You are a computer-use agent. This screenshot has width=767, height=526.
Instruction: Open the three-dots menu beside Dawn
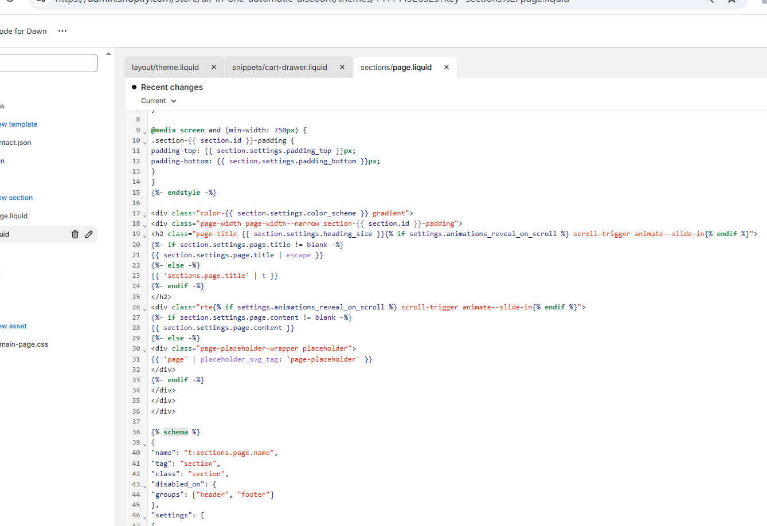pos(62,31)
